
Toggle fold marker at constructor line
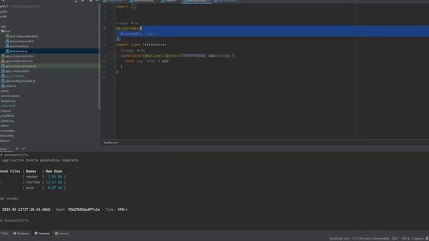click(x=115, y=56)
